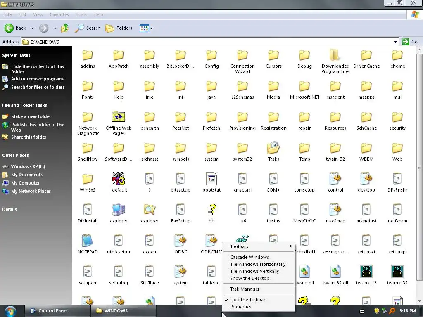This screenshot has height=317, width=423.
Task: Select the twunk_32 application icon
Action: (397, 272)
